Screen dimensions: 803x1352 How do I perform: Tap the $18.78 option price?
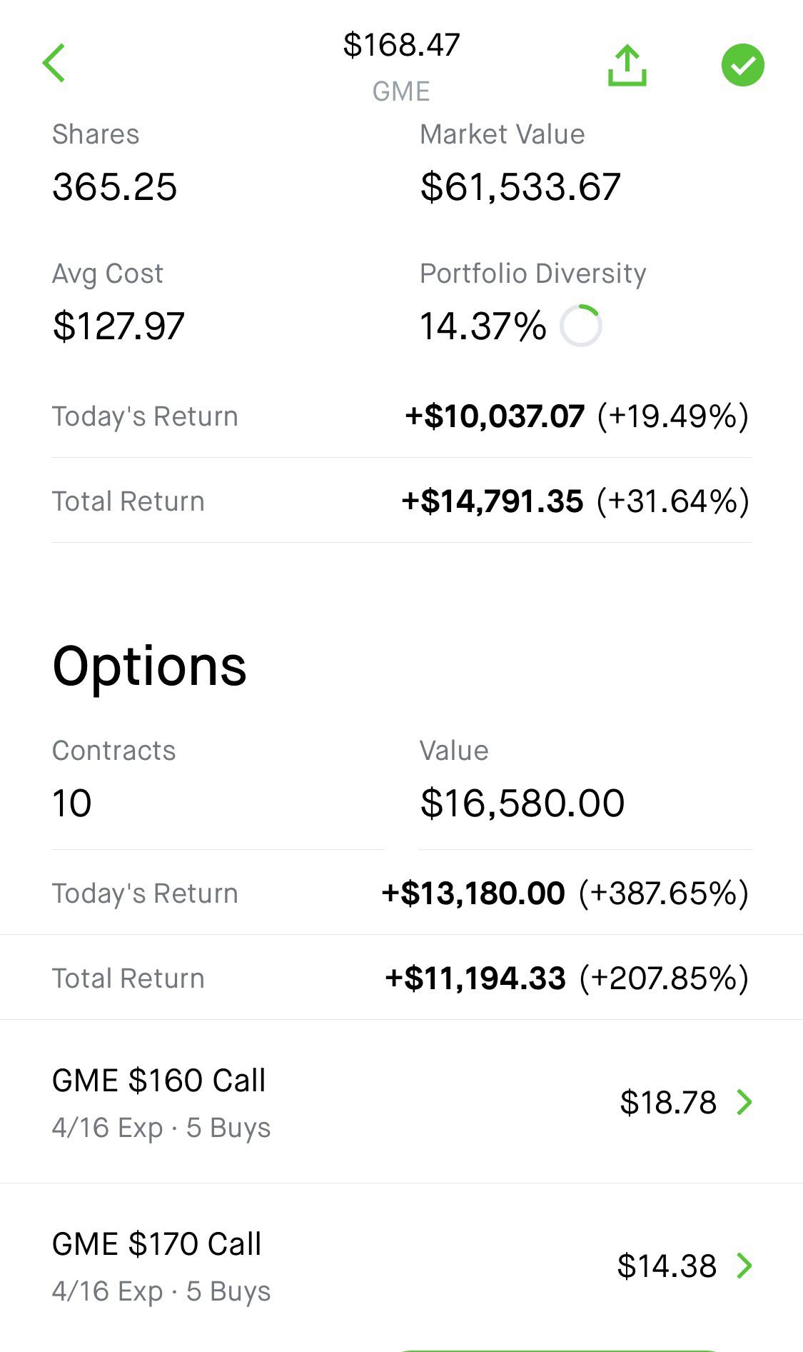(x=667, y=1102)
